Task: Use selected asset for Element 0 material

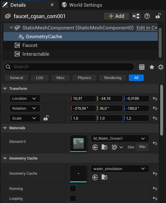Action: click(95, 147)
